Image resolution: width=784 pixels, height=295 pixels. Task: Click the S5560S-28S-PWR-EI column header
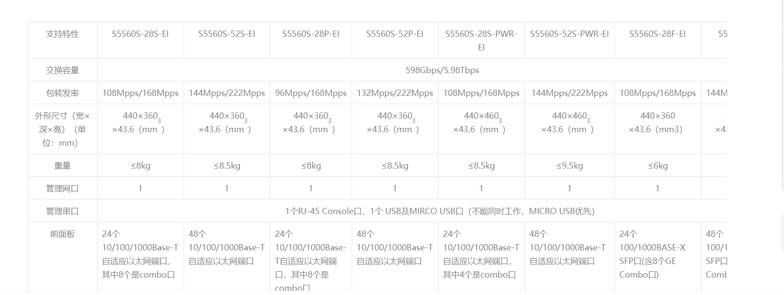coord(481,40)
